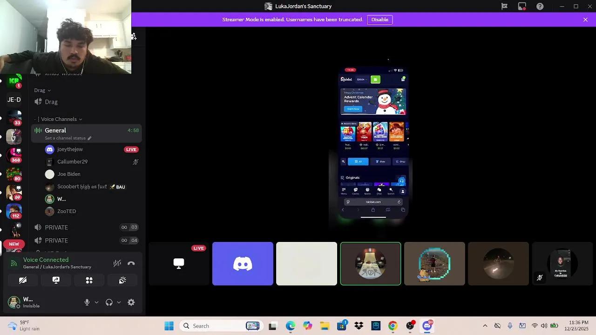Expand the Drag channel dropdown

48,90
